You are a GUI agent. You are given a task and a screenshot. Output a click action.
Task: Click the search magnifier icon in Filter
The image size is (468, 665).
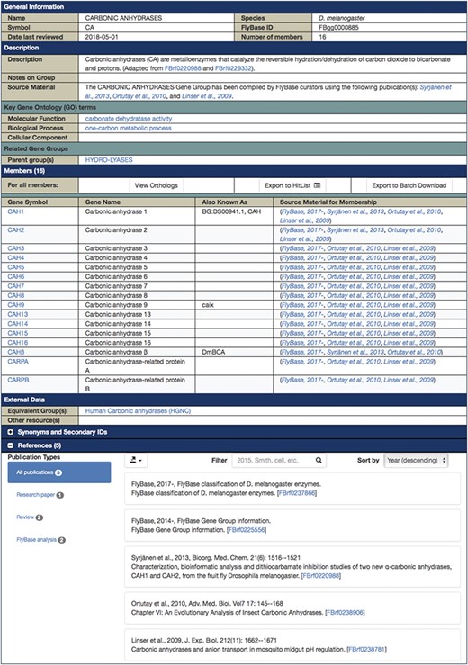click(x=319, y=460)
